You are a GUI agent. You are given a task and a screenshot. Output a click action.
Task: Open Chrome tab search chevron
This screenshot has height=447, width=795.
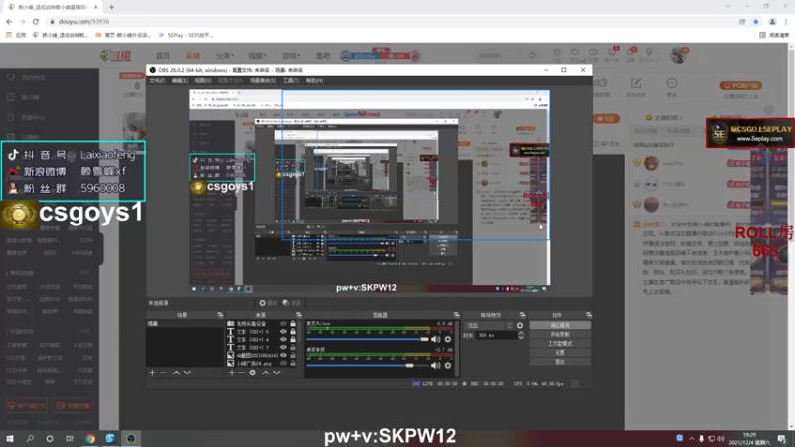point(728,6)
